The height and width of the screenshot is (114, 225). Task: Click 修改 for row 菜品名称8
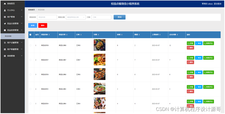199,43
